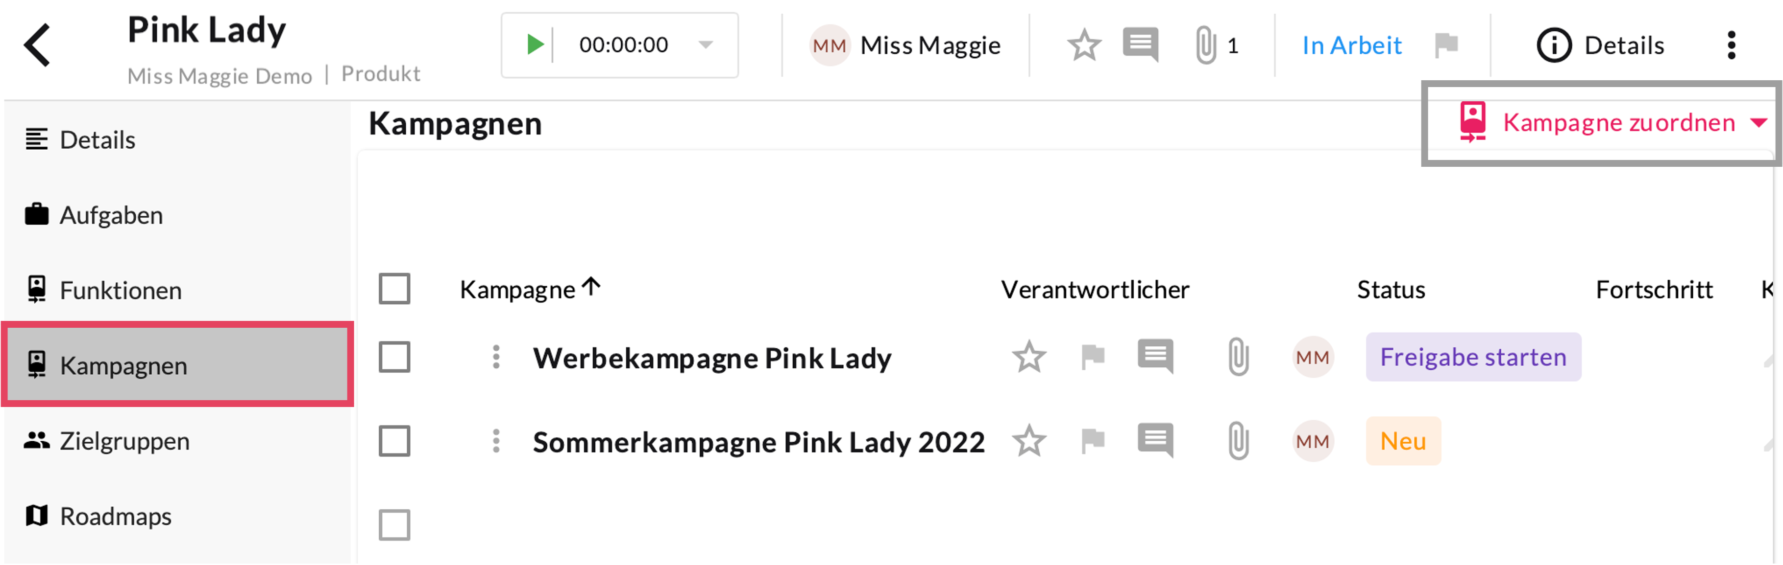Check the Werbekampagne Pink Lady row checkbox
This screenshot has height=565, width=1783.
coord(394,357)
